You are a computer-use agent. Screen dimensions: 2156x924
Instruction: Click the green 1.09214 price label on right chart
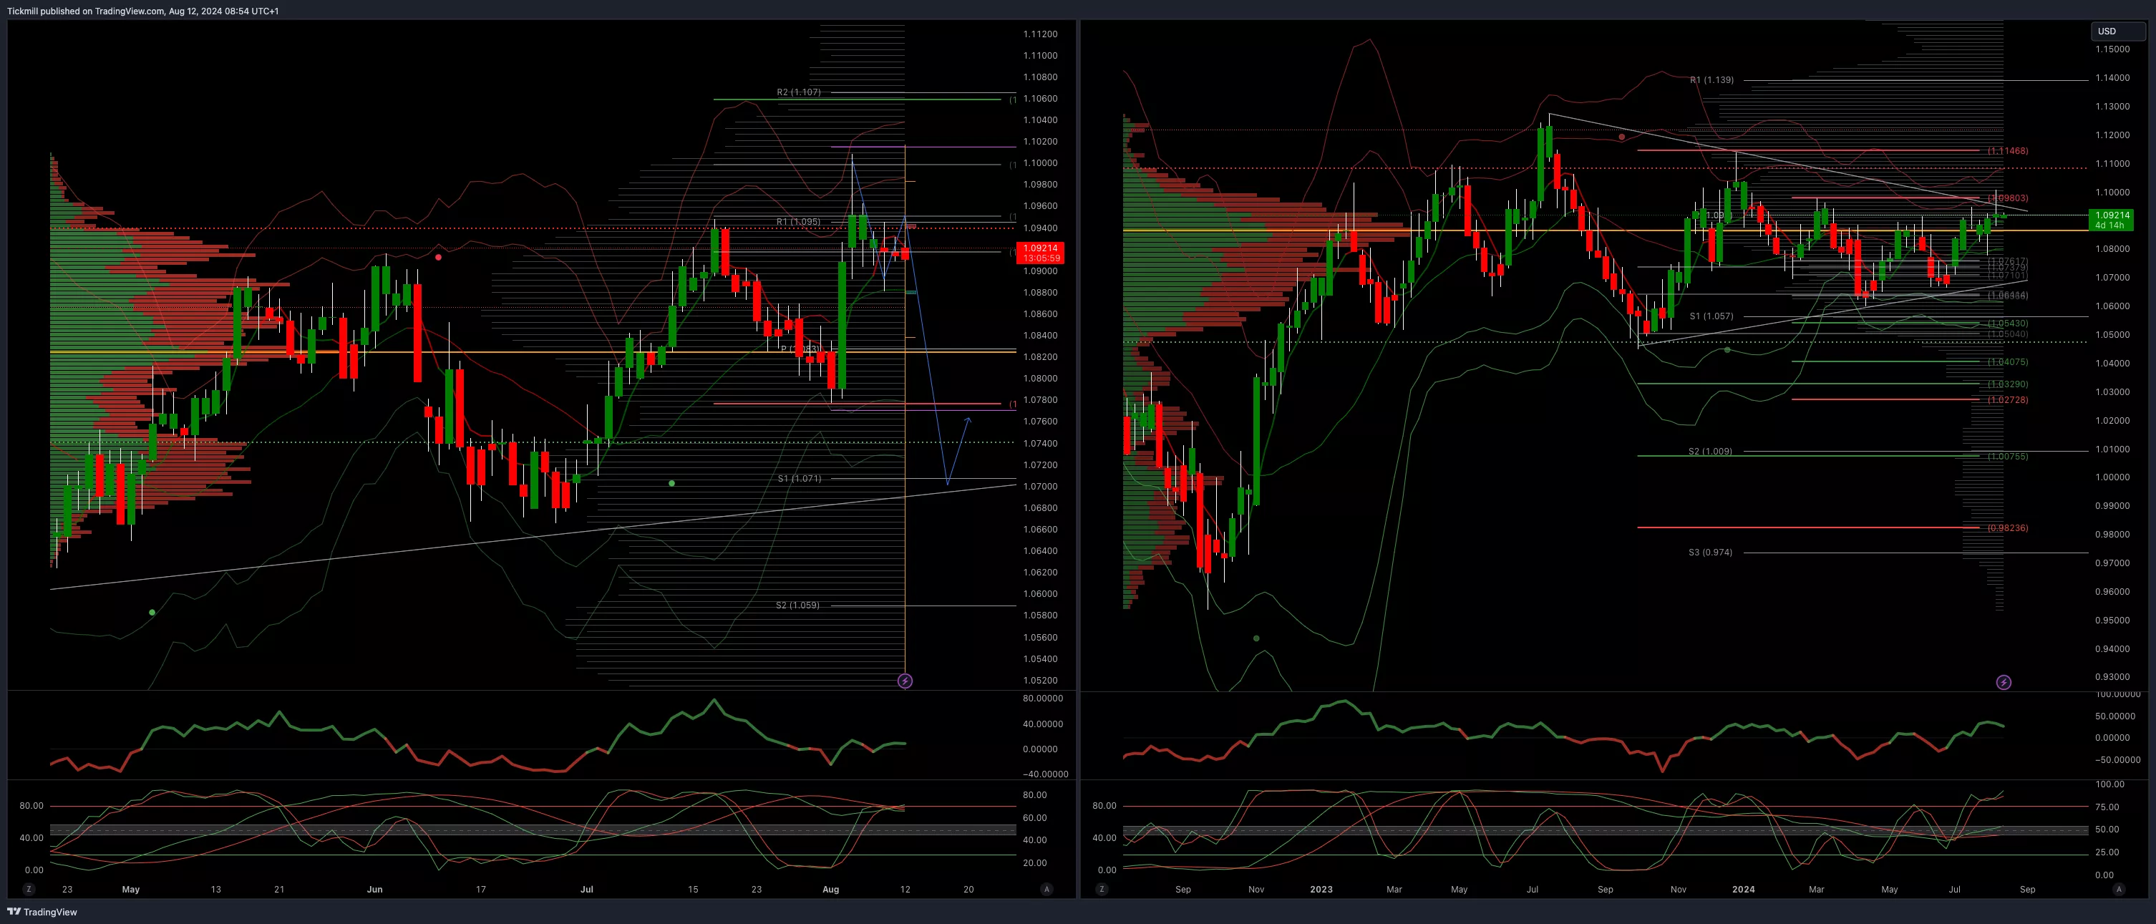click(x=2112, y=220)
